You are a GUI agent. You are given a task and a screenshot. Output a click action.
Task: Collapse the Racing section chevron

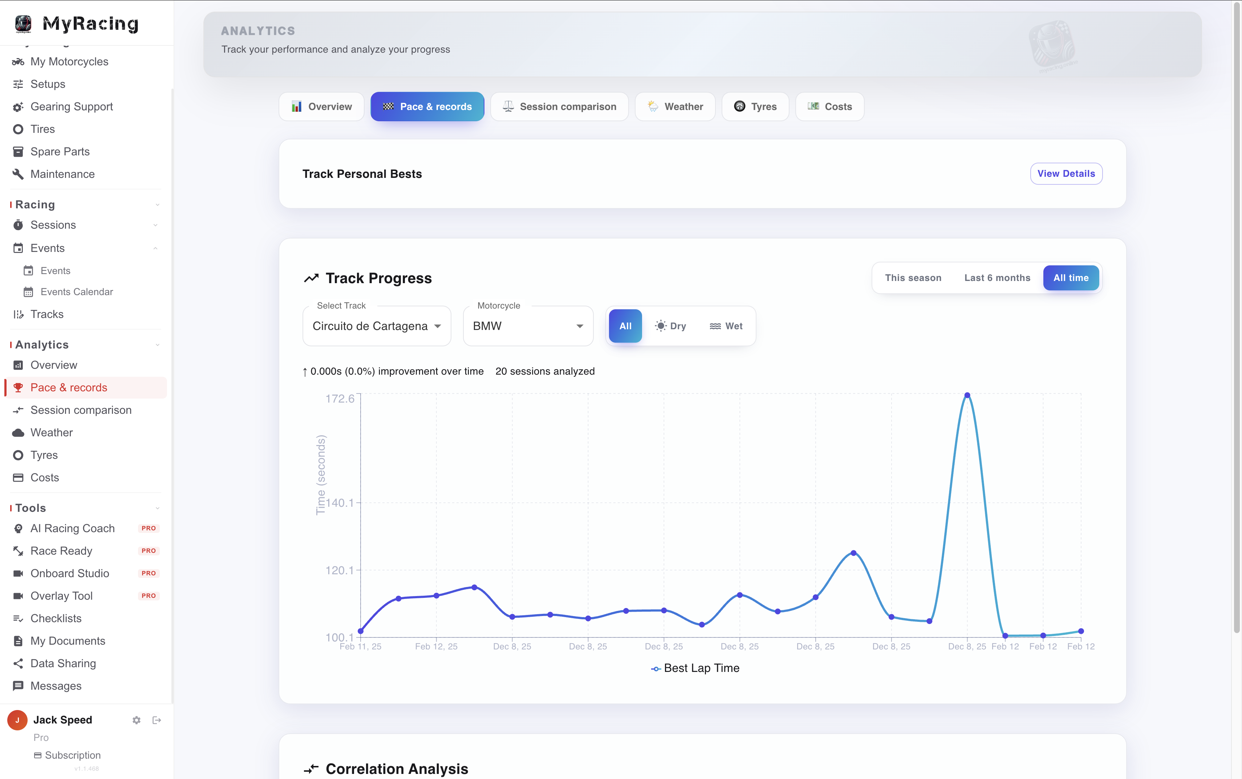(157, 205)
